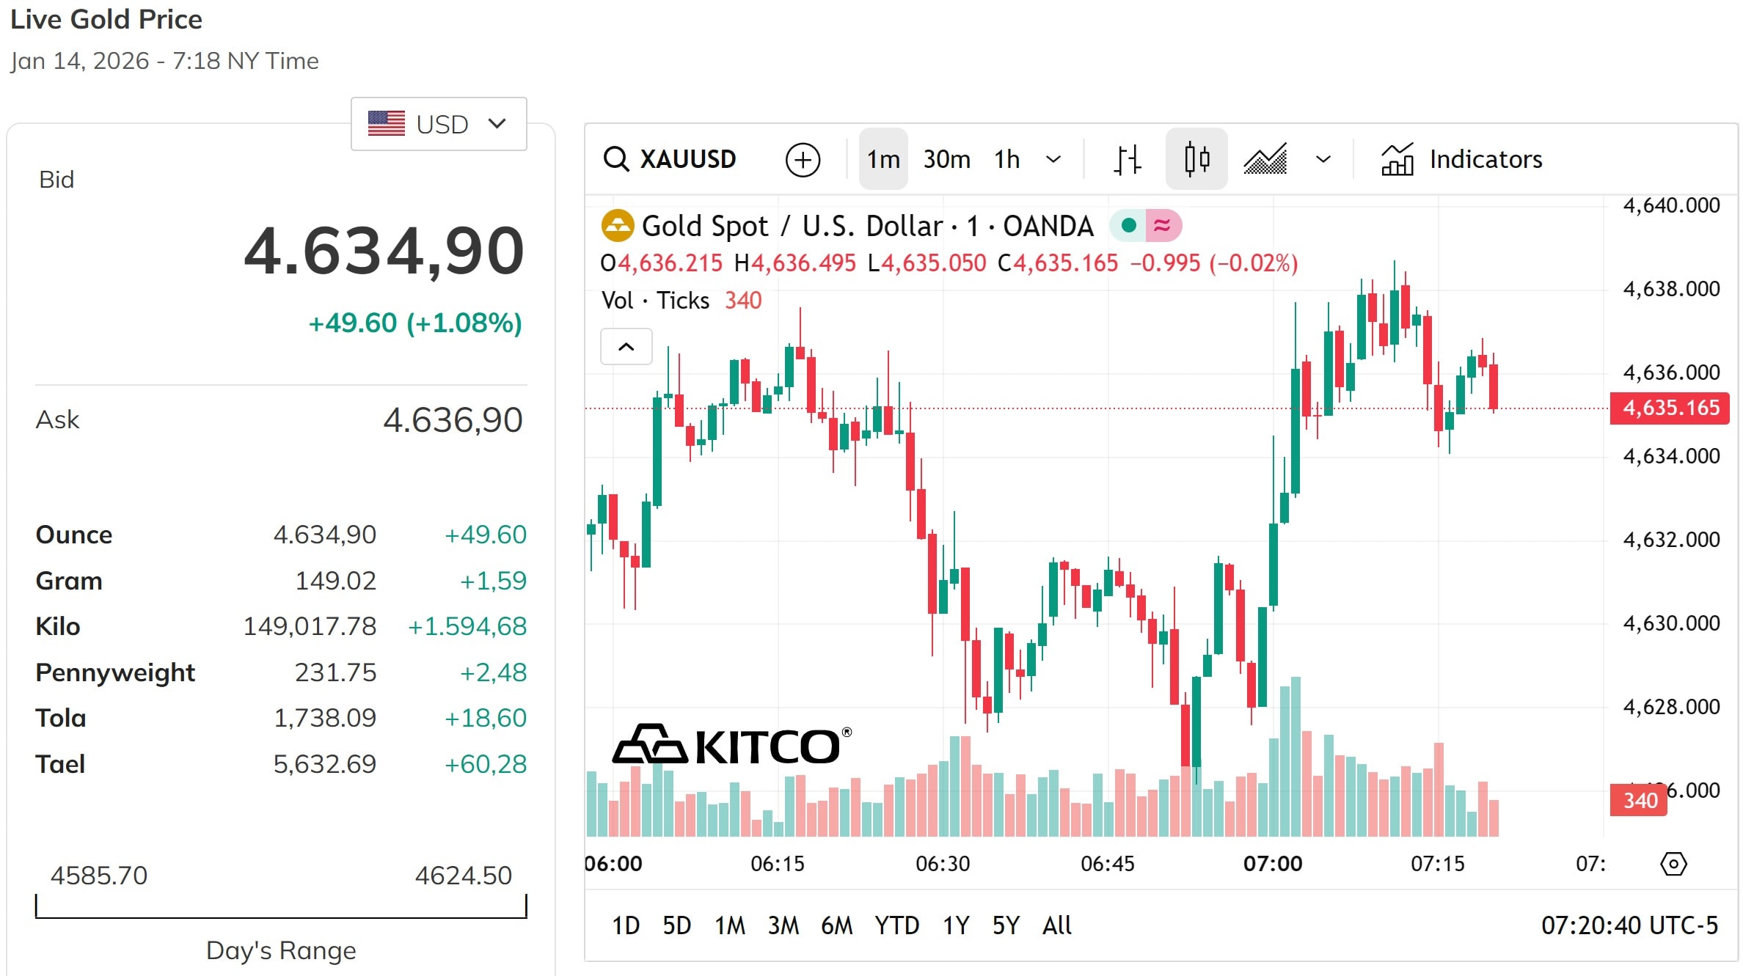
Task: Click the plus icon to compare symbols
Action: (x=803, y=159)
